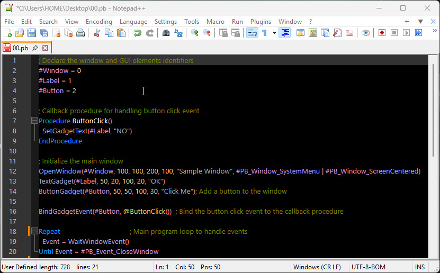
Task: Run macro multiple times icon
Action: [418, 33]
